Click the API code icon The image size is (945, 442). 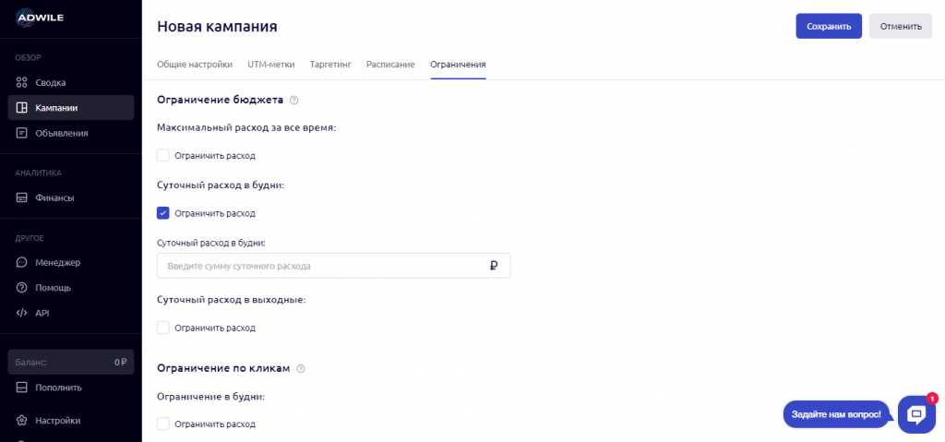point(22,313)
